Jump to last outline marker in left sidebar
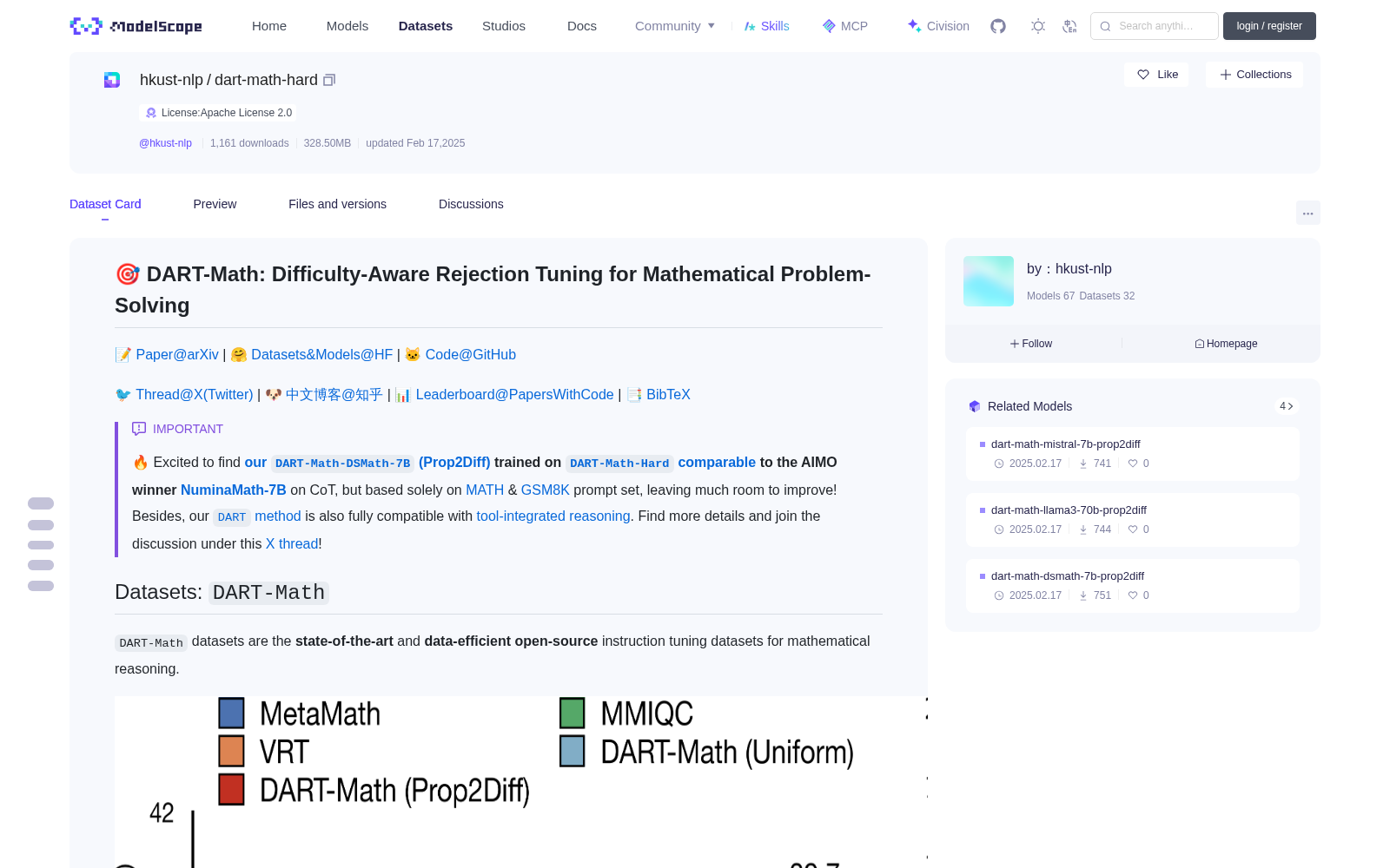The height and width of the screenshot is (868, 1390). pos(41,586)
